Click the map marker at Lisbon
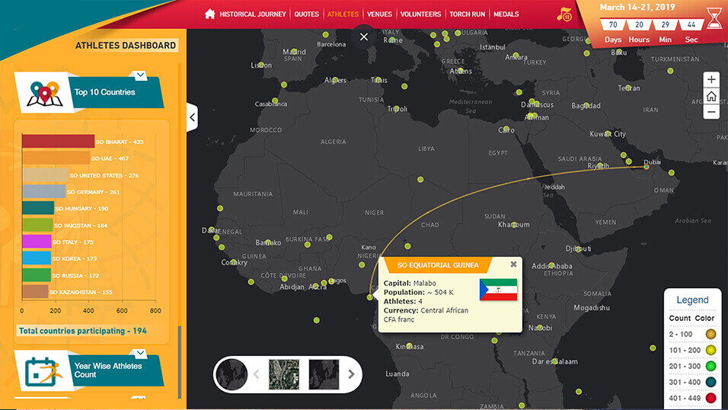 tap(261, 65)
